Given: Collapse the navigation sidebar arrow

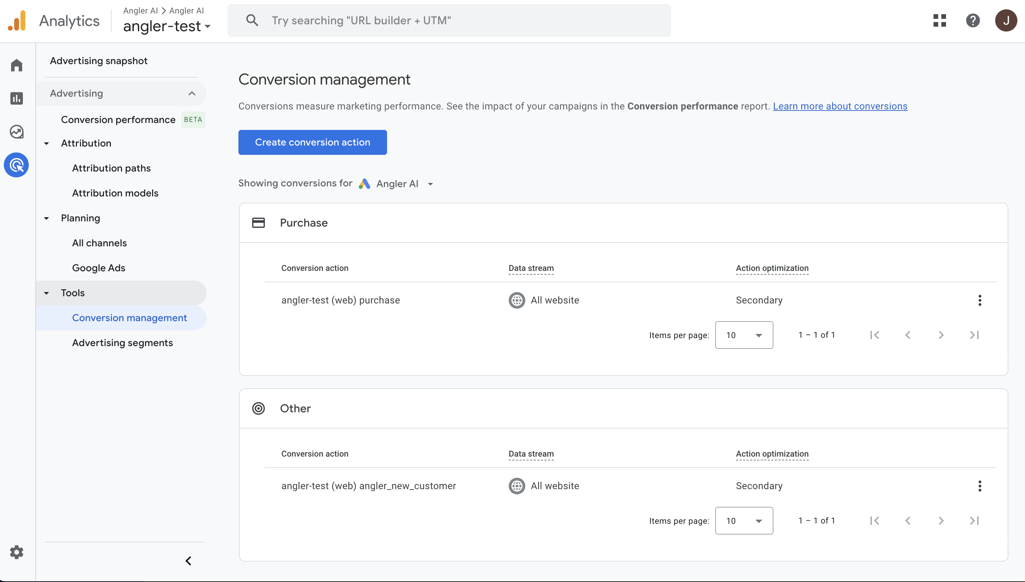Looking at the screenshot, I should [x=188, y=561].
